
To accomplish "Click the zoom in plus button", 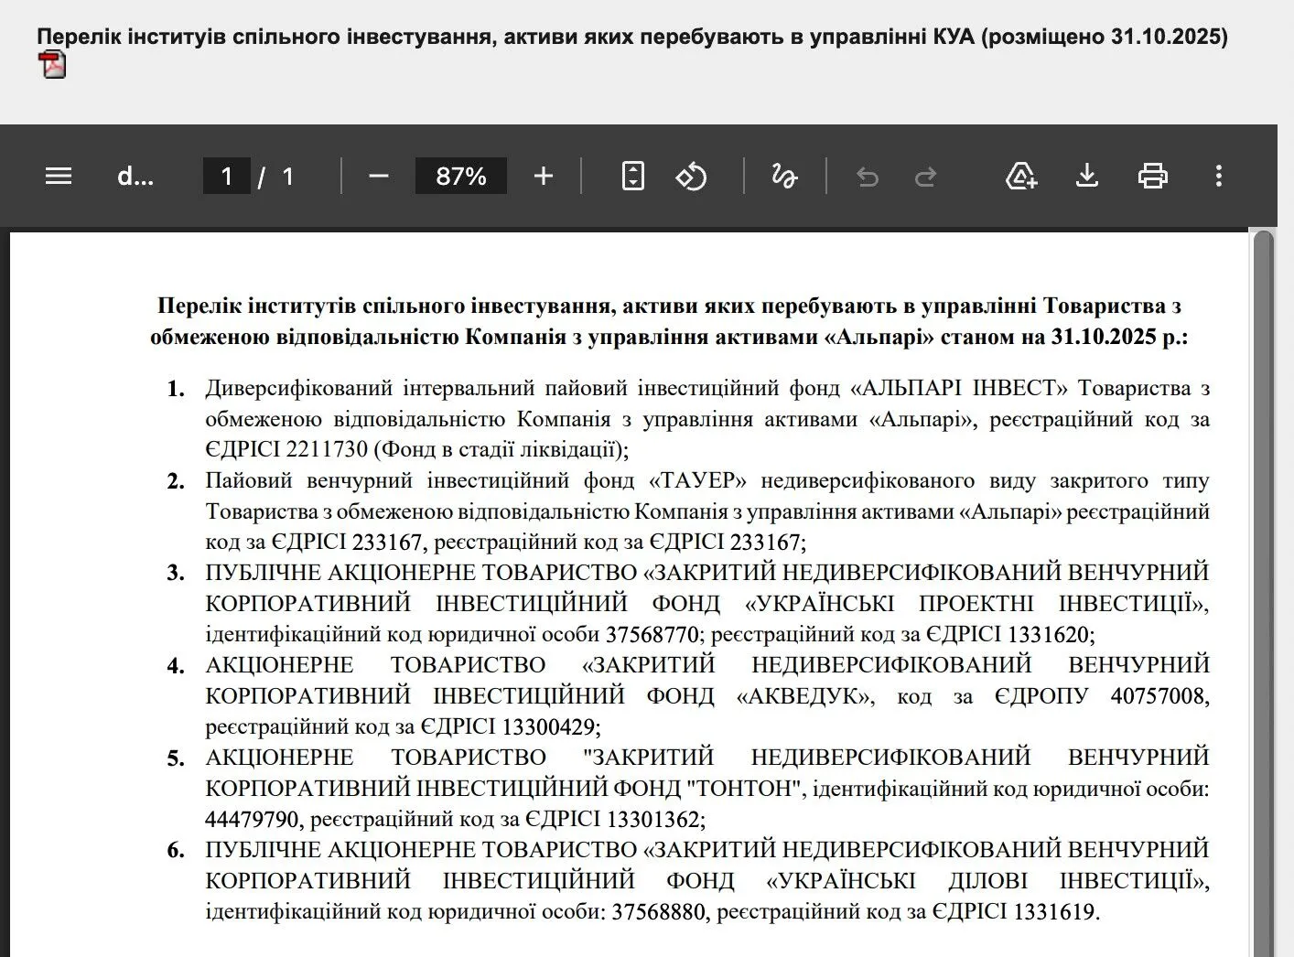I will point(544,176).
